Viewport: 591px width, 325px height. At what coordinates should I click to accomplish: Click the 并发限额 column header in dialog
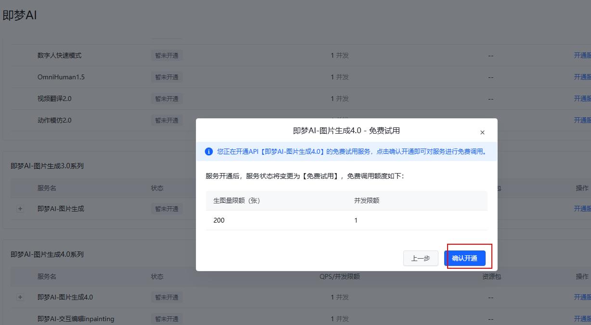367,200
